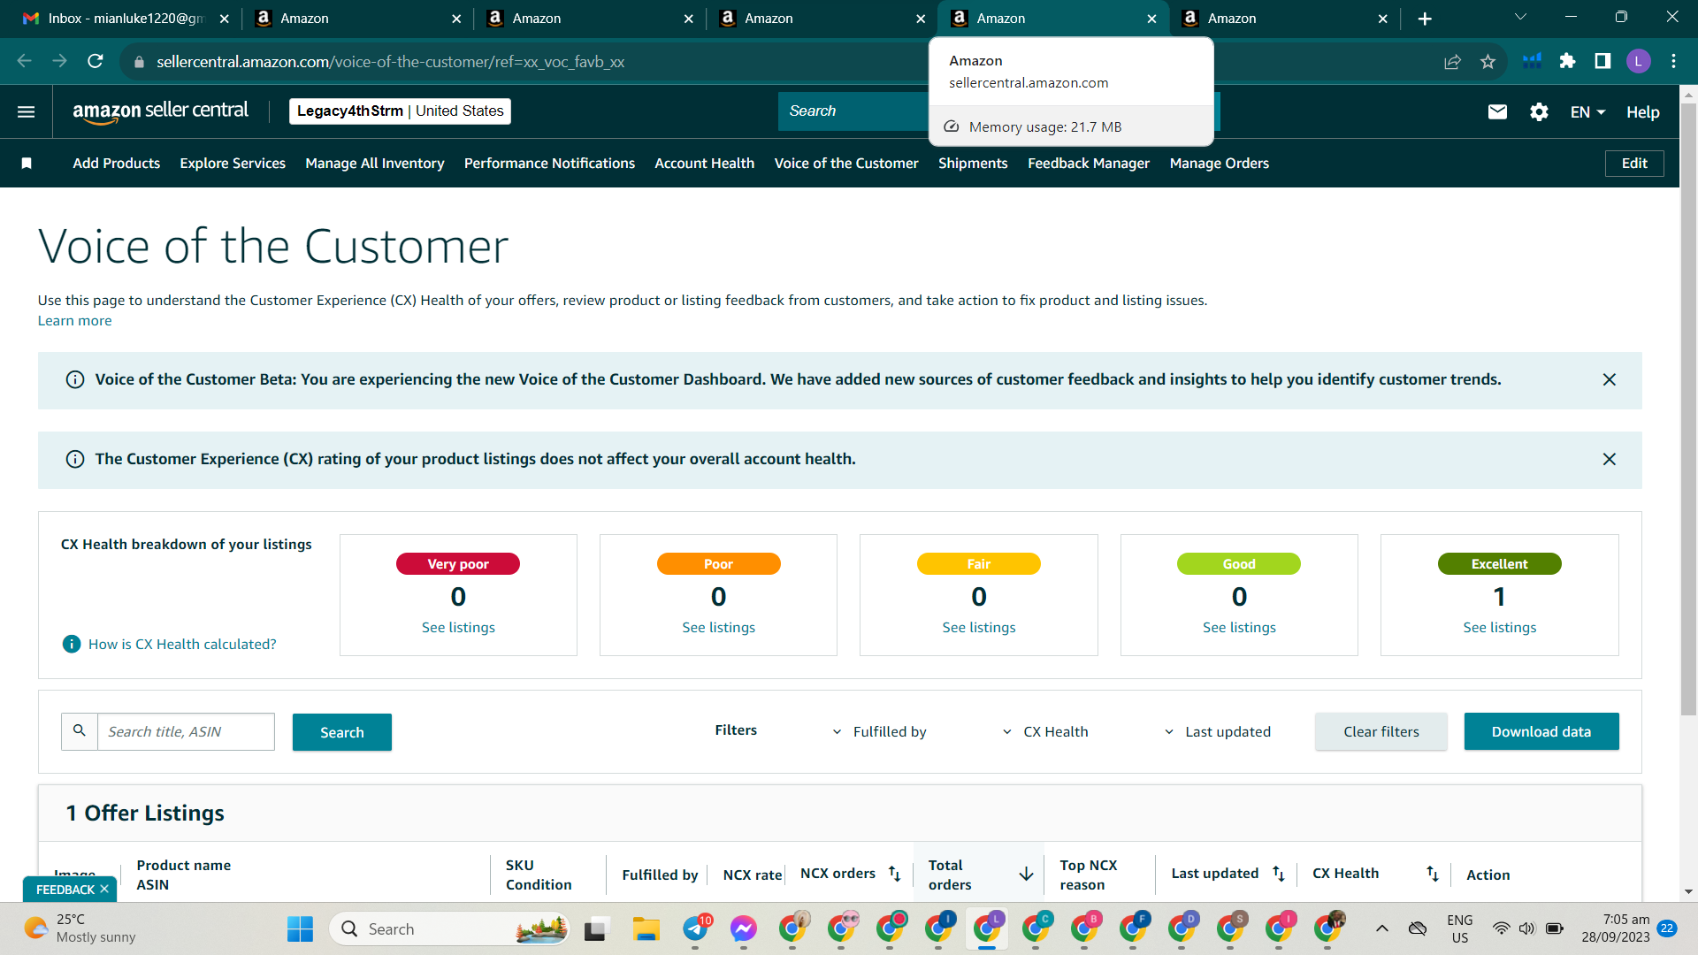Open a new browser tab
The height and width of the screenshot is (955, 1698).
[1425, 19]
